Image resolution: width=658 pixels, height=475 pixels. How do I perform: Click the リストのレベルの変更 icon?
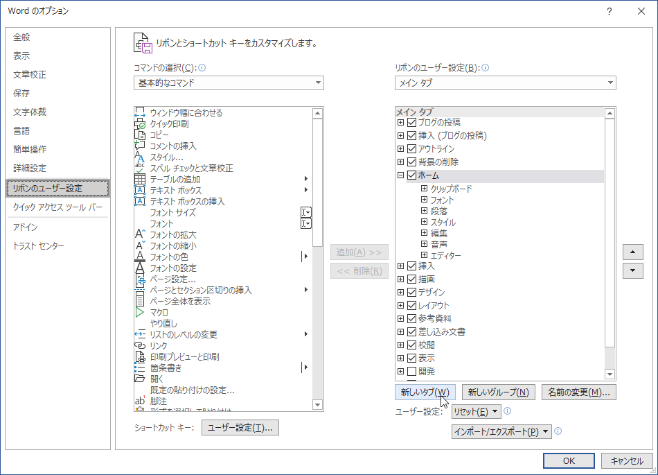tap(140, 334)
